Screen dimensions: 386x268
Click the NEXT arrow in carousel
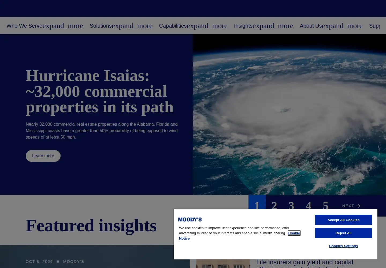click(x=351, y=206)
